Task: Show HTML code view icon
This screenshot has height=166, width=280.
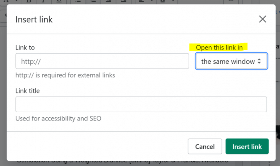Action: tap(231, 2)
